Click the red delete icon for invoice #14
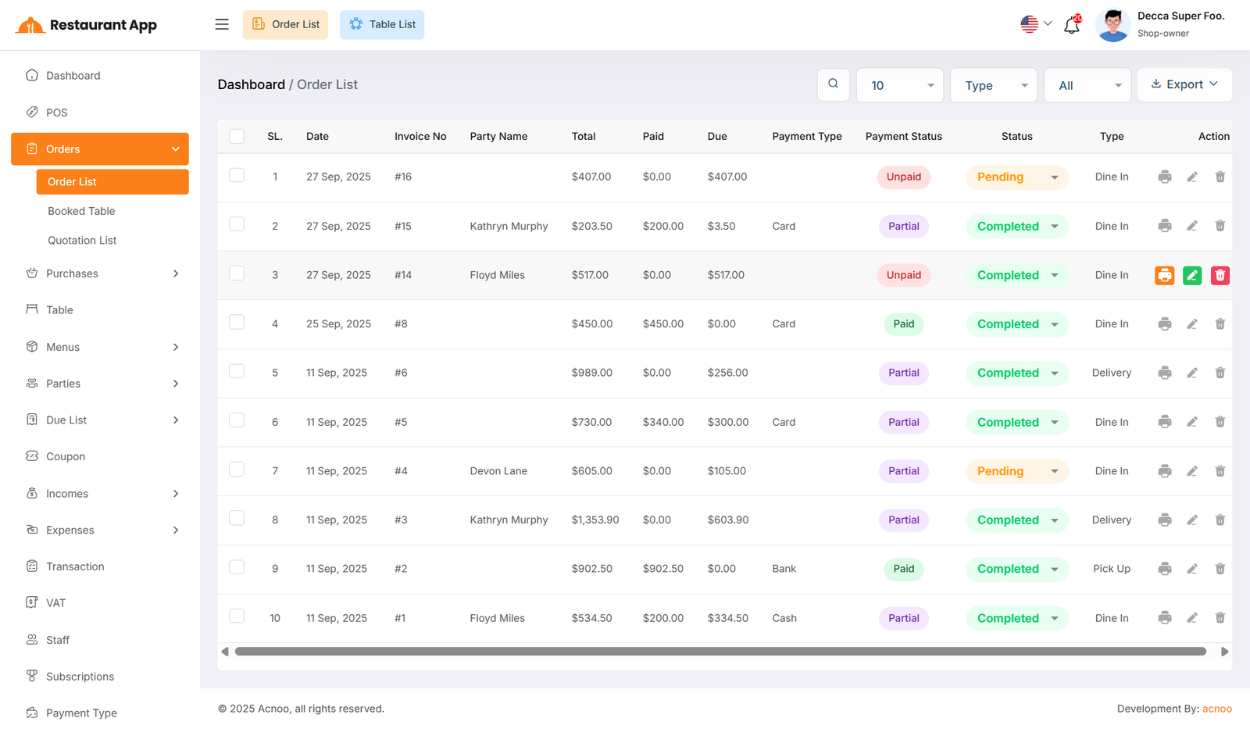 (x=1220, y=275)
